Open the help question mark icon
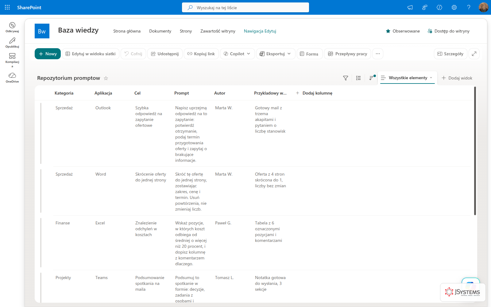 [x=469, y=7]
